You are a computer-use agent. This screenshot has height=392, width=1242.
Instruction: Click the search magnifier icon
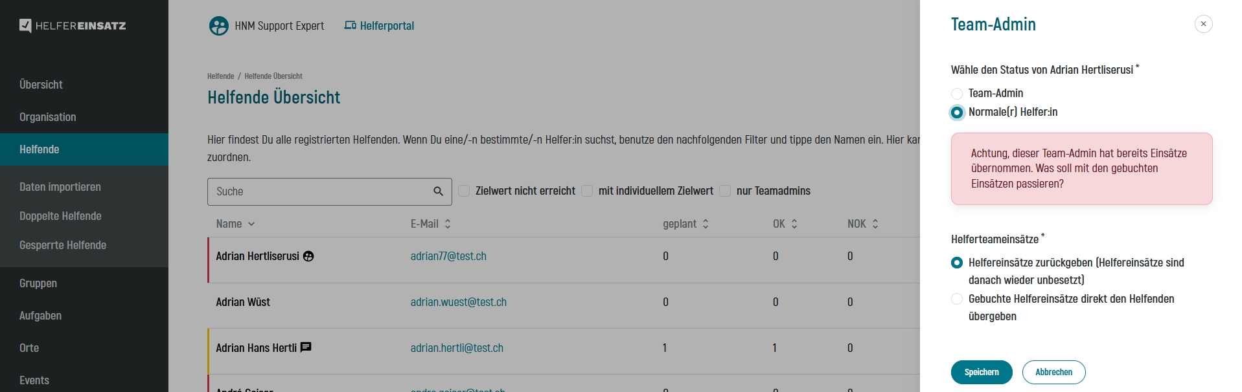click(x=438, y=191)
